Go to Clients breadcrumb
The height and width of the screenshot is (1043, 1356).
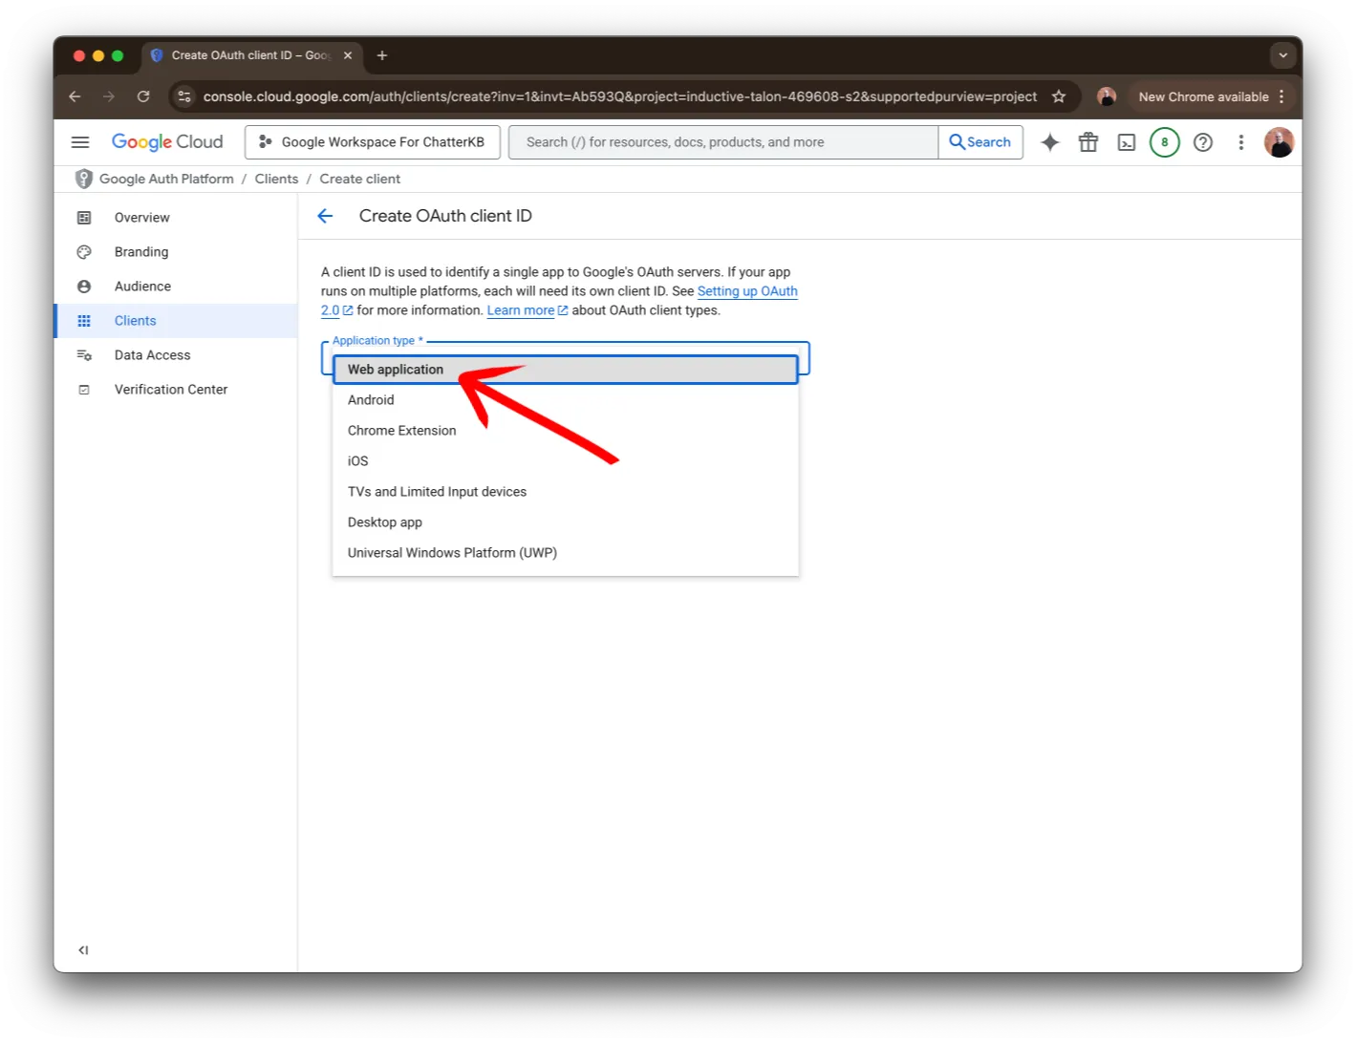pyautogui.click(x=276, y=179)
